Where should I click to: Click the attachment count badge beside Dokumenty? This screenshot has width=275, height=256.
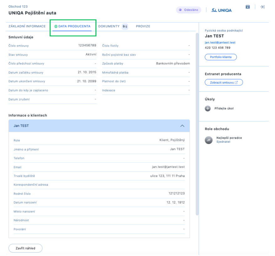pyautogui.click(x=125, y=27)
